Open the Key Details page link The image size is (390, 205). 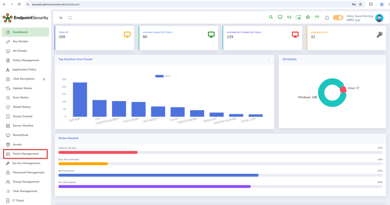coord(20,42)
